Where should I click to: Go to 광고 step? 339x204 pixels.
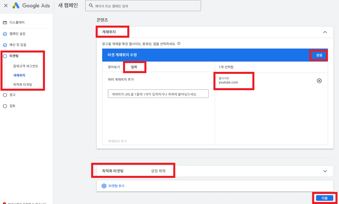pos(13,95)
